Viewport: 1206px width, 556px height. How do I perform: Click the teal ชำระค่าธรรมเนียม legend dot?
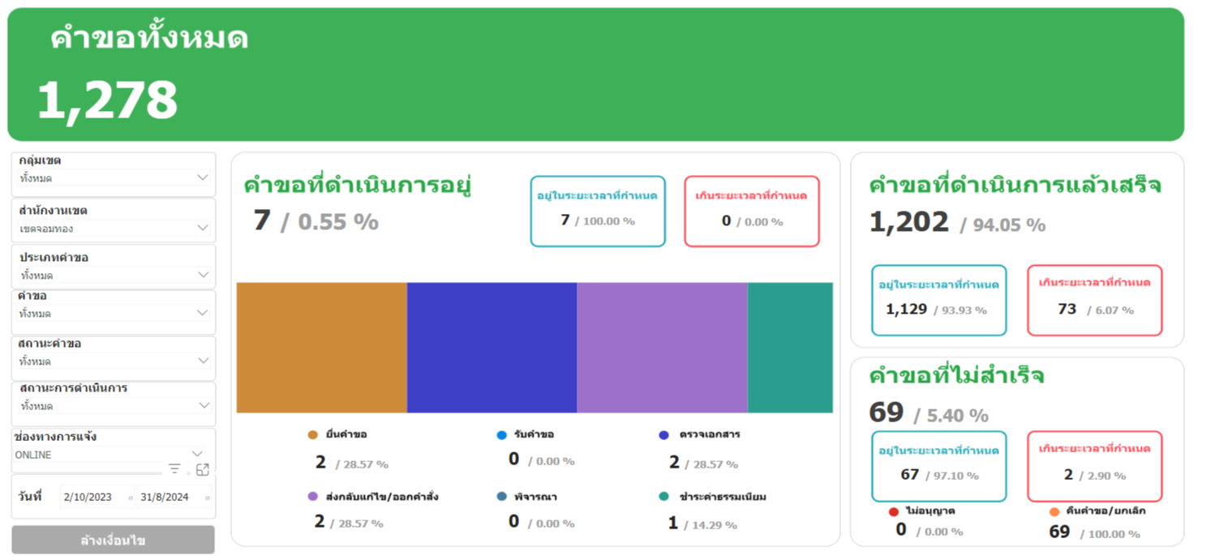[664, 497]
